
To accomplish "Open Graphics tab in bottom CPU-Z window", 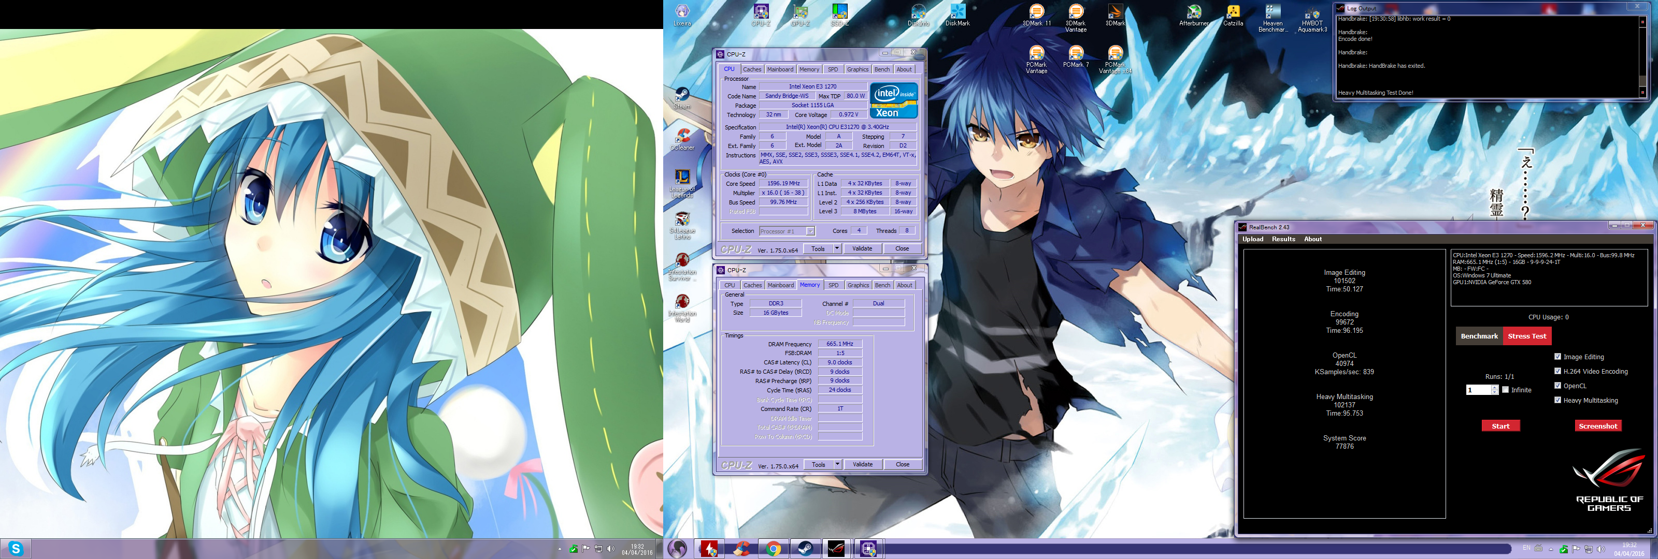I will [858, 285].
